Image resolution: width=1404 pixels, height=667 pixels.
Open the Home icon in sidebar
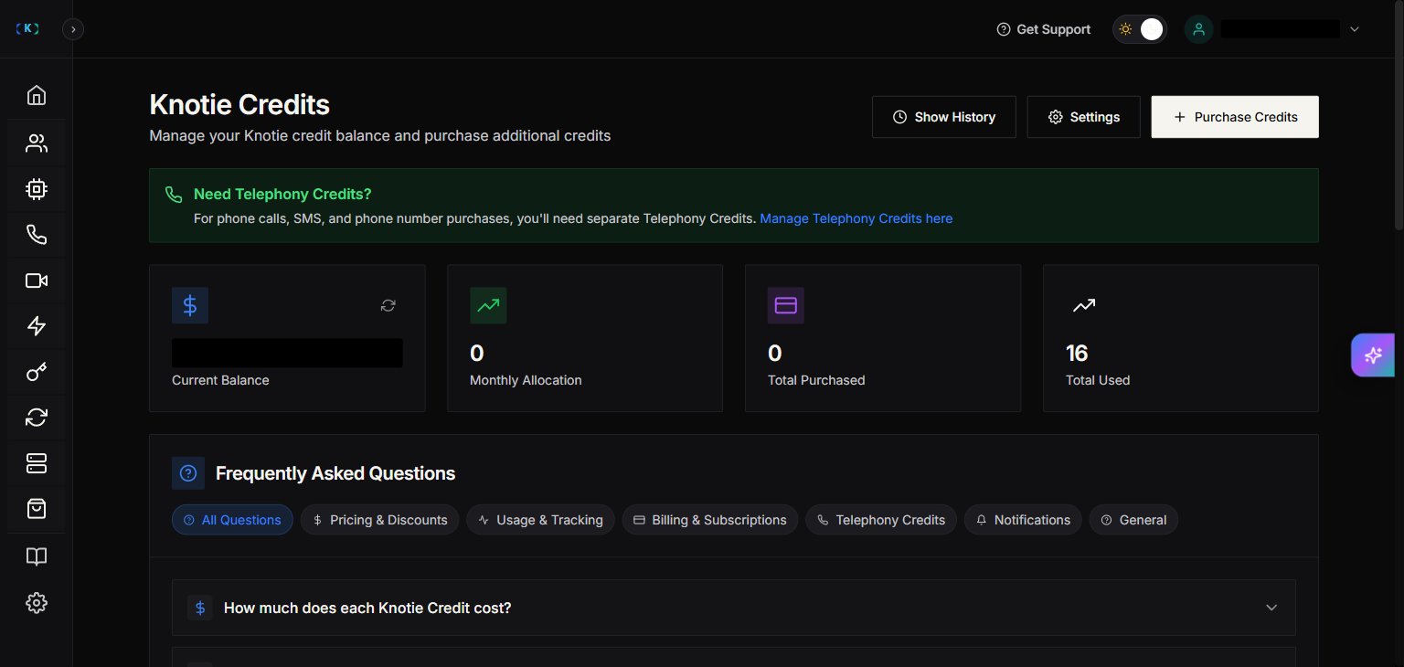pyautogui.click(x=36, y=95)
